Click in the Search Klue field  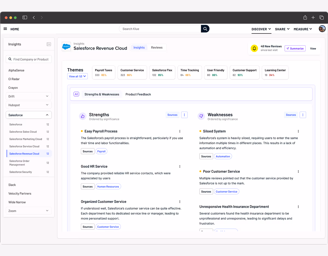click(160, 29)
